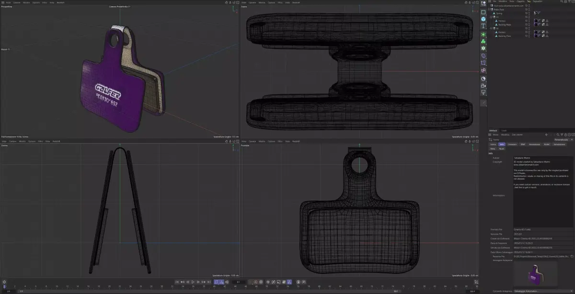Open the purple deformer icon
Screen dimensions: 575x294
point(483,56)
